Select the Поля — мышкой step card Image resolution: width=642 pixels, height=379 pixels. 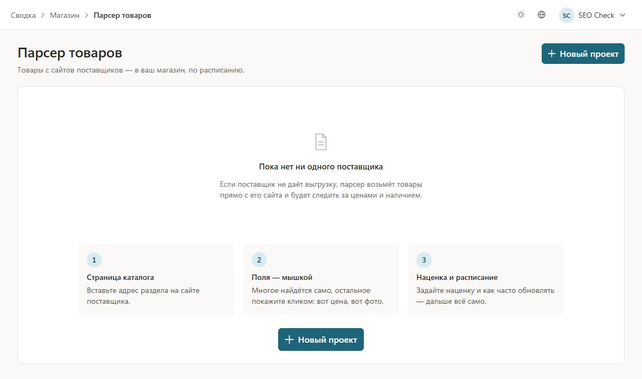click(x=321, y=279)
